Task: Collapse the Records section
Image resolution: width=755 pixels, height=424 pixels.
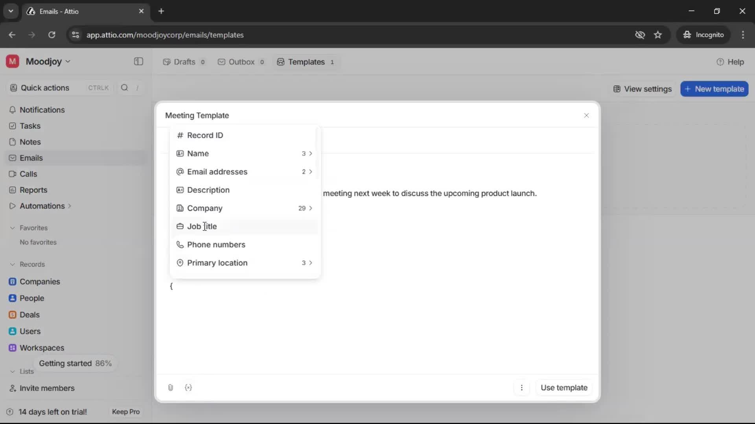Action: (12, 264)
